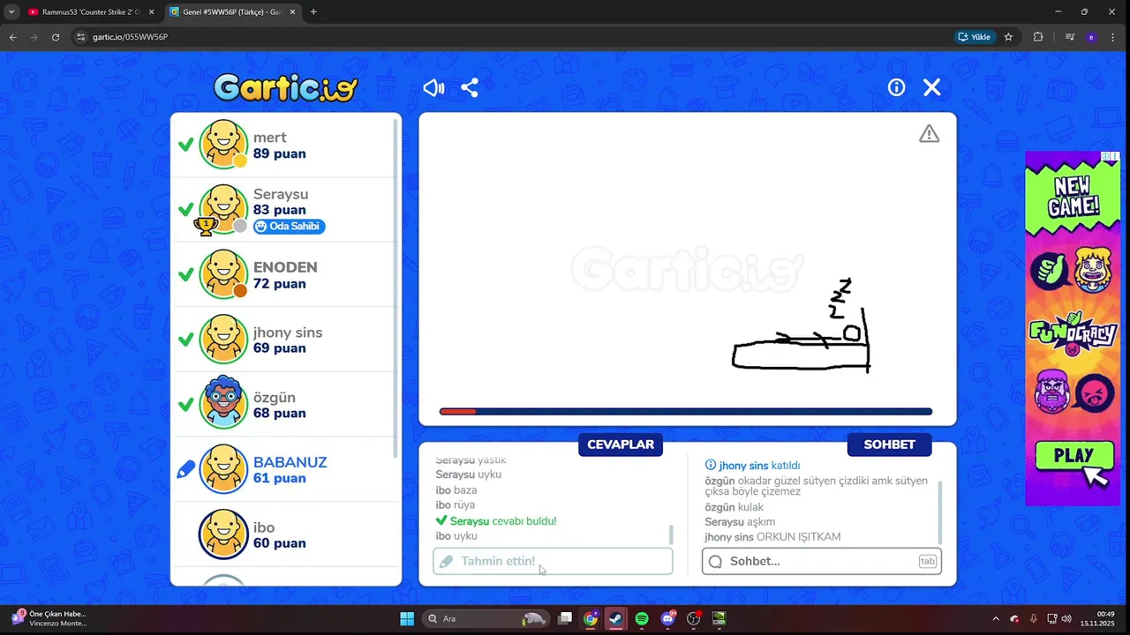The height and width of the screenshot is (635, 1130).
Task: Click the trophy icon on Seraysu
Action: pos(206,226)
